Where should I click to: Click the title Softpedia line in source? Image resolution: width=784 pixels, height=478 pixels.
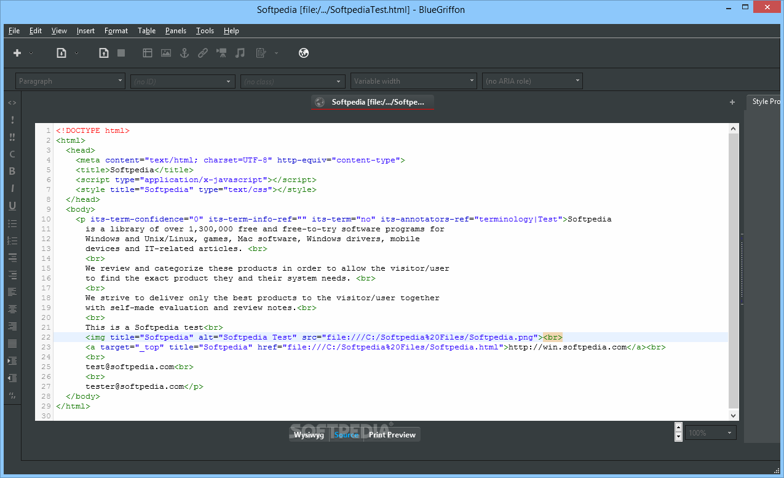pos(135,170)
